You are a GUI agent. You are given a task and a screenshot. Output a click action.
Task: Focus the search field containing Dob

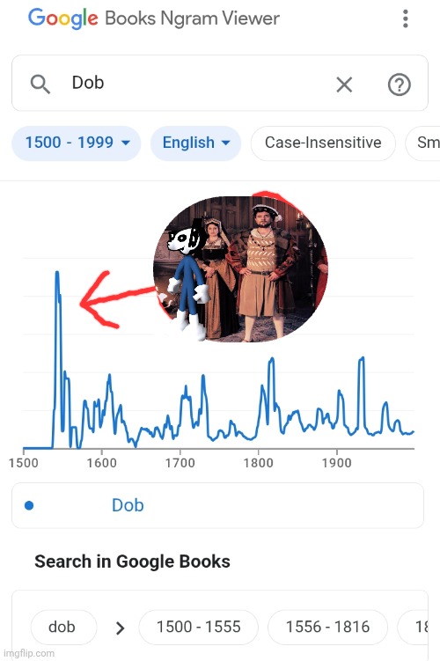tap(220, 83)
